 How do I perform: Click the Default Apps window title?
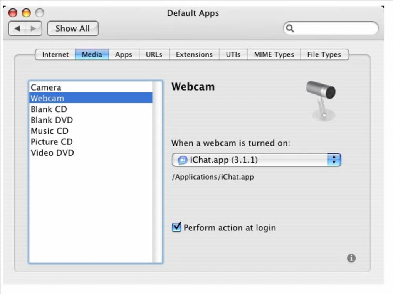click(193, 13)
